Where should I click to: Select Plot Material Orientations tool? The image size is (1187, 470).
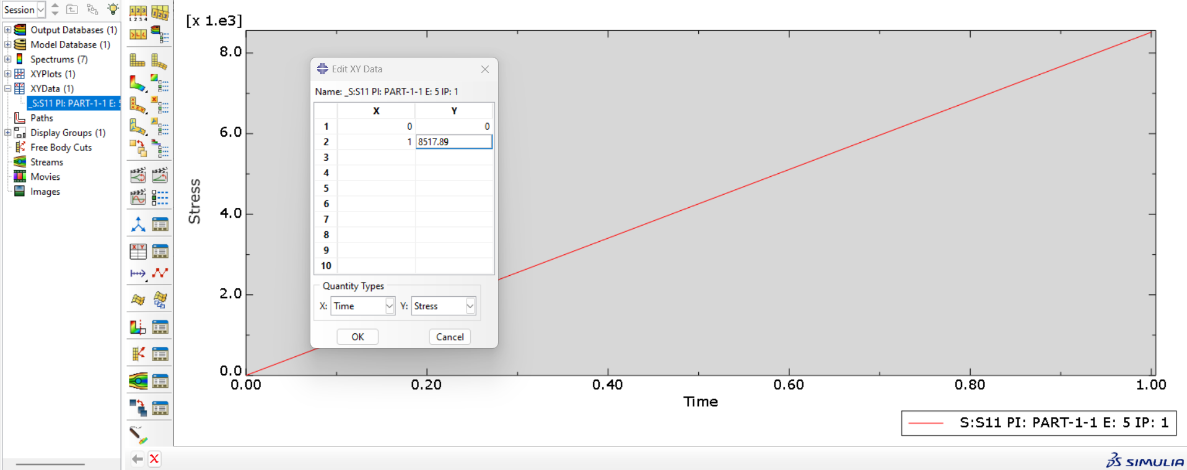pyautogui.click(x=138, y=127)
